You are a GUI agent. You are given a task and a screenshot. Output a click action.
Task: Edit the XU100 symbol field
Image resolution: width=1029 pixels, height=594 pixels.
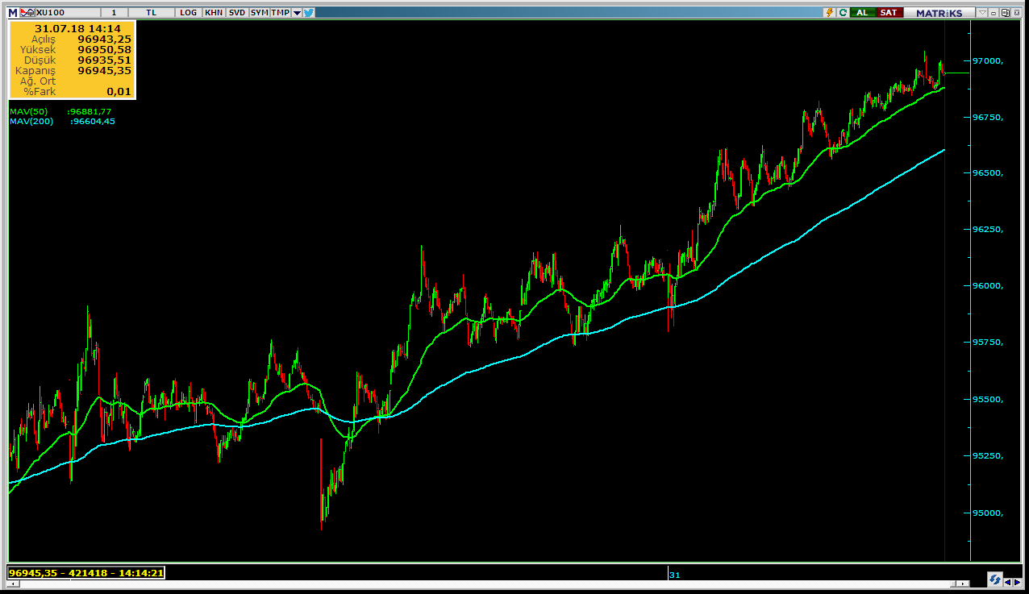tap(68, 12)
